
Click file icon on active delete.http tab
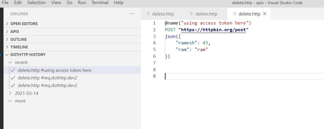pos(235,14)
